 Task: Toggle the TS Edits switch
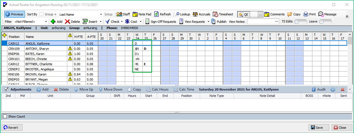click(x=300, y=22)
